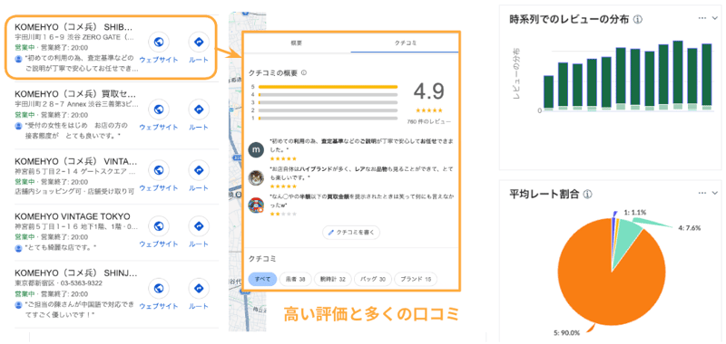Screen dimensions: 726x344
Task: Click review text starting 初めての利用の為 in panel
Action: pyautogui.click(x=361, y=146)
